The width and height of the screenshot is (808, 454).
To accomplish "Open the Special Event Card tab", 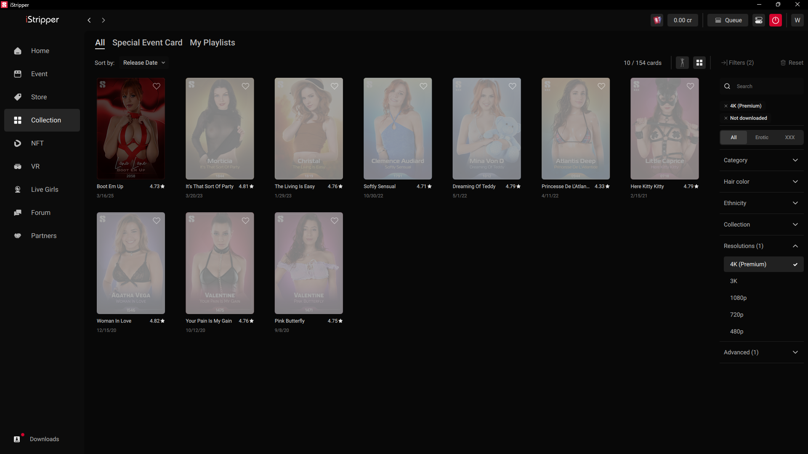I will point(147,43).
